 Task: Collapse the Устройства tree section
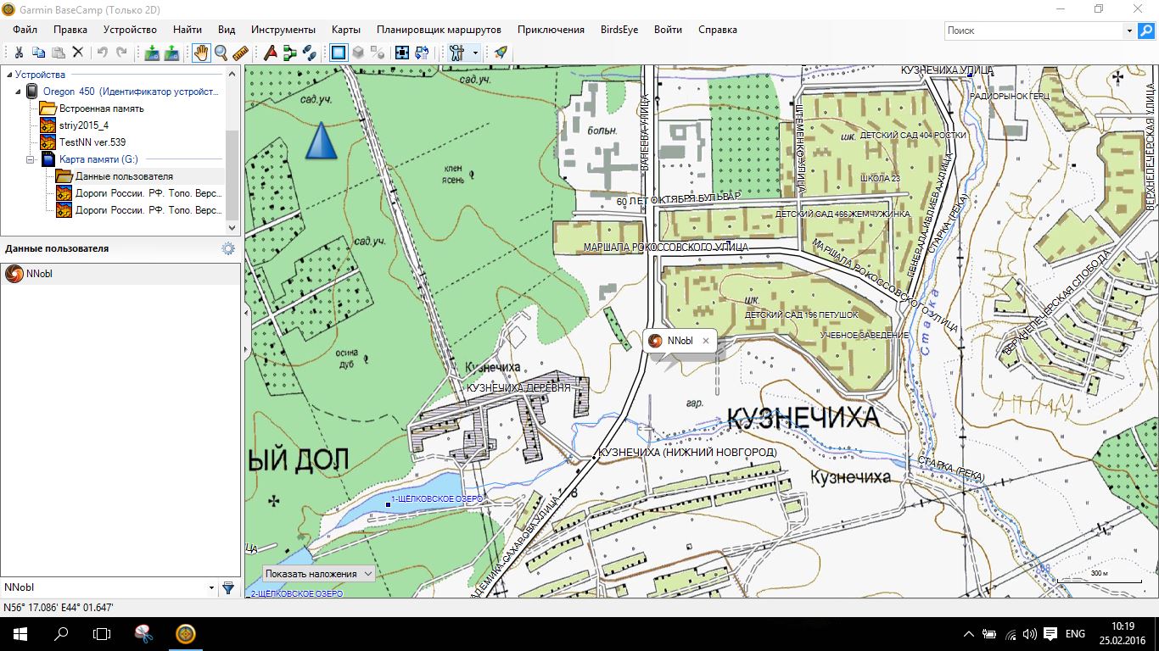coord(8,75)
